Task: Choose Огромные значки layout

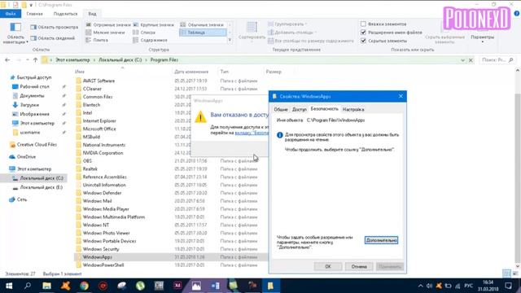Action: [x=108, y=25]
